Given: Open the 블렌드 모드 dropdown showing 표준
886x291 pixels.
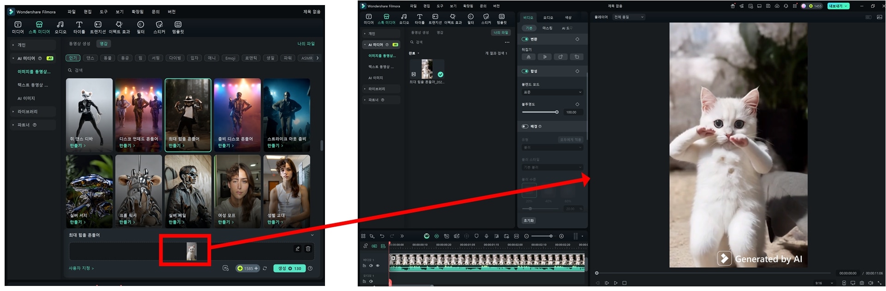Looking at the screenshot, I should (552, 92).
